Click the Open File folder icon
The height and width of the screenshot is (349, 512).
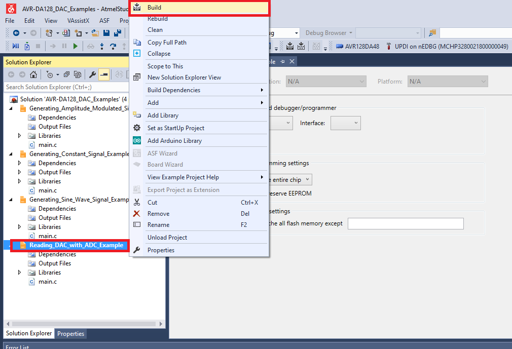coord(95,33)
